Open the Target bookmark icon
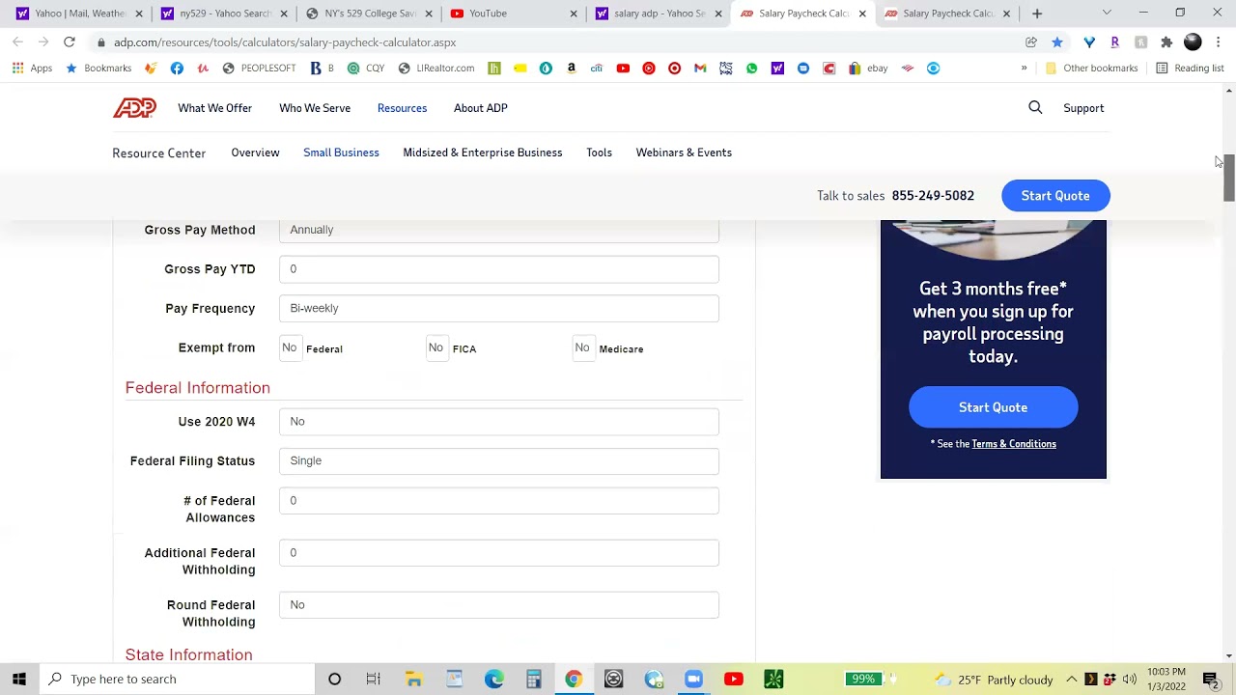 [674, 69]
